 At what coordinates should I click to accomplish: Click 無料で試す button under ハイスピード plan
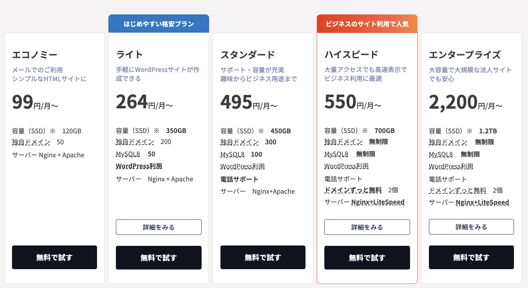coord(367,257)
